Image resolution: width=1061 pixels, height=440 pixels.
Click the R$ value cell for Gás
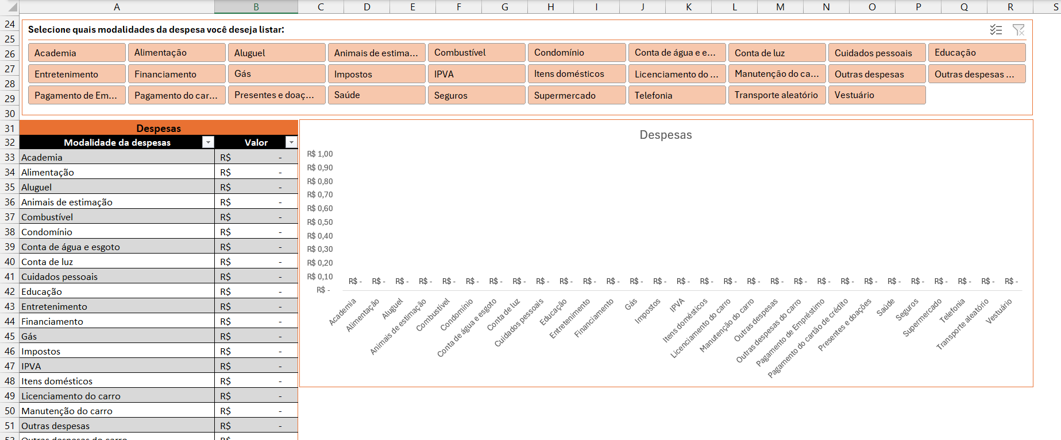[x=256, y=336]
